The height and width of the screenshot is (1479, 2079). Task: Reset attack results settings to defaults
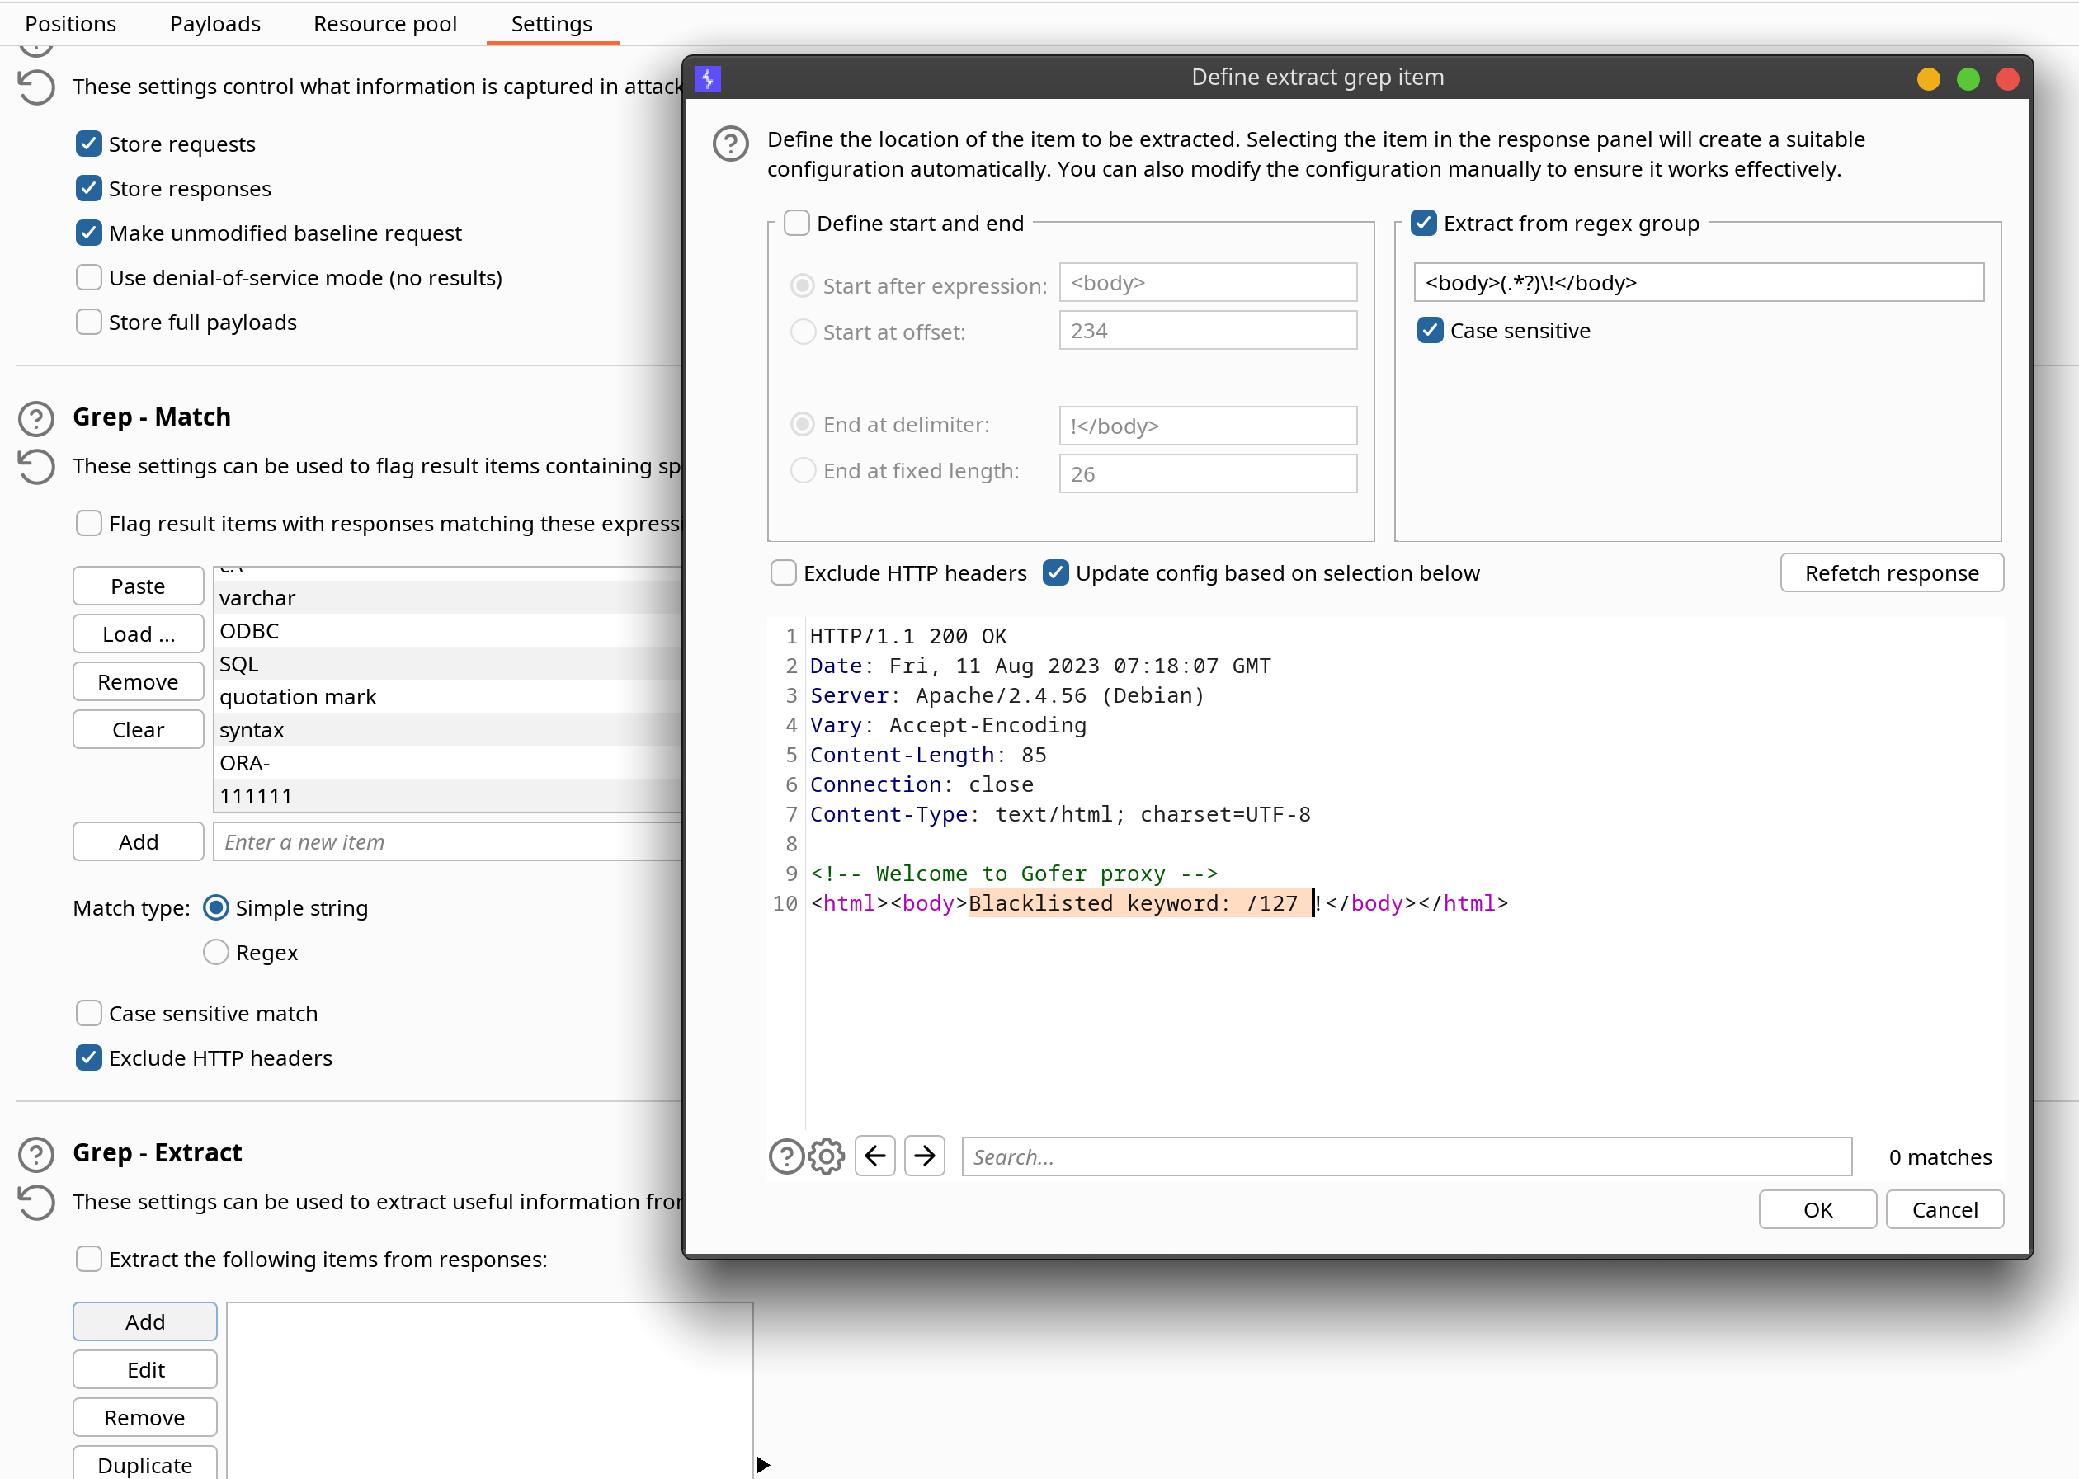click(36, 87)
